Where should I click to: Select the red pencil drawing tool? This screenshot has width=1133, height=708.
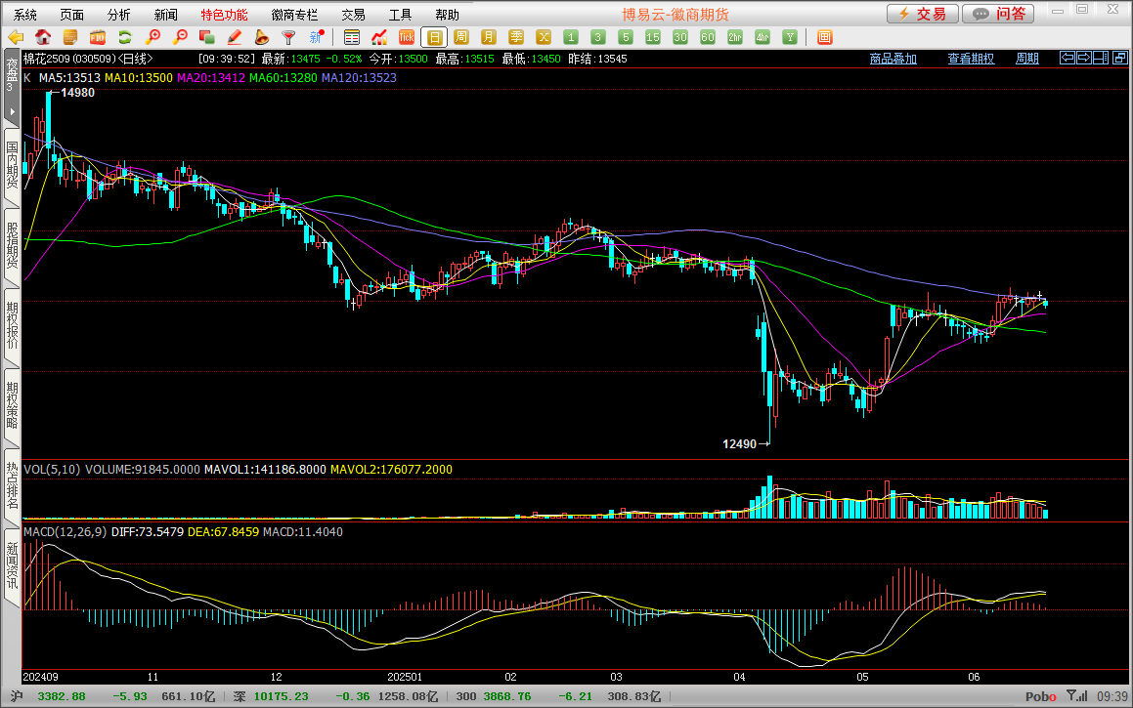(x=234, y=37)
